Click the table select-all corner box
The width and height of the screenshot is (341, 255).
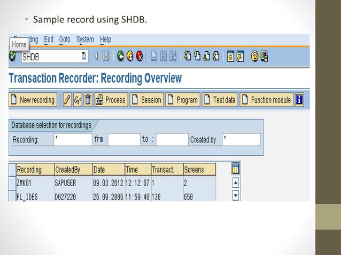(12, 170)
